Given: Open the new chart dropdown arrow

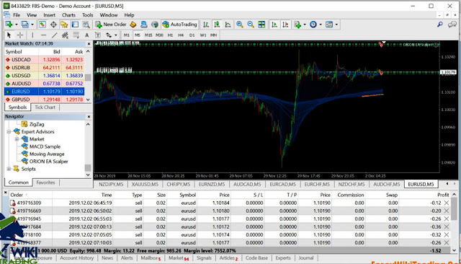Looking at the screenshot, I should click(16, 25).
